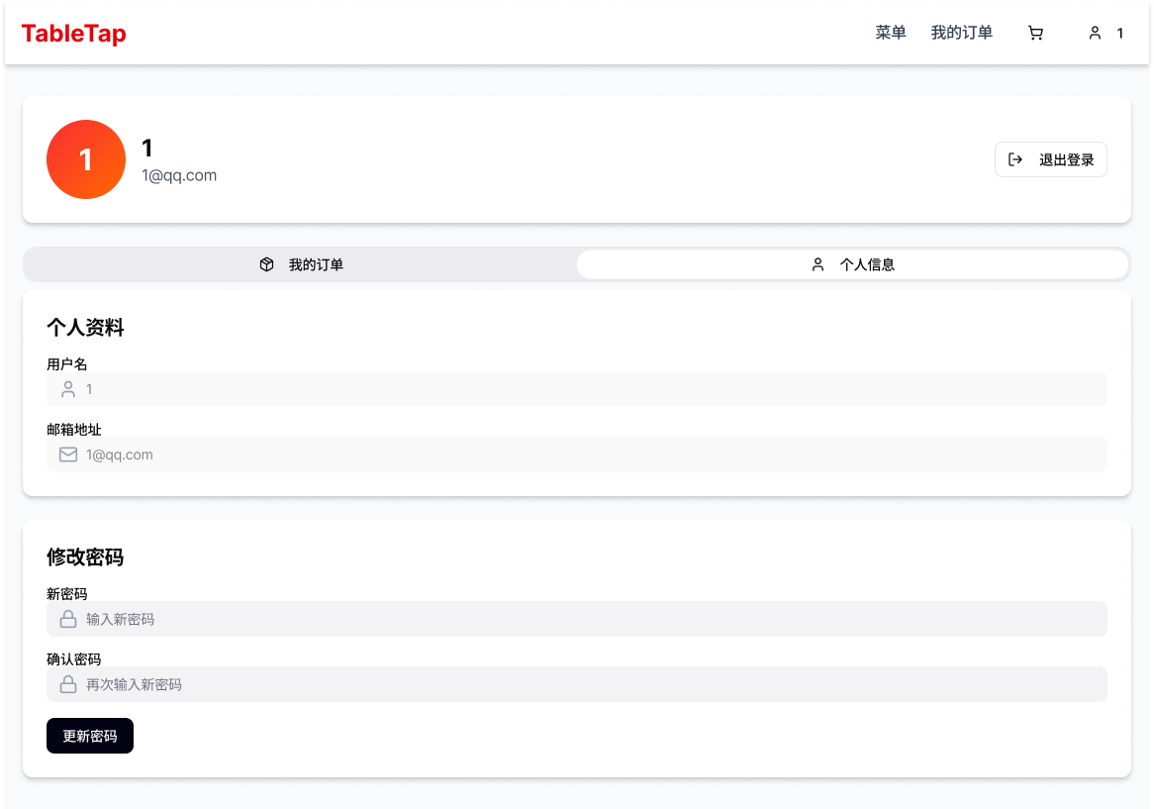Screen dimensions: 1154x809
Task: Click the 用户名 label
Action: (x=67, y=364)
